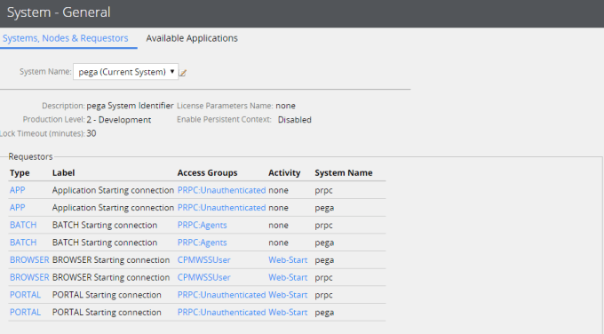The height and width of the screenshot is (334, 604).
Task: Click PRPC:Unauthenticated in PORTAL prpc row
Action: (x=221, y=295)
